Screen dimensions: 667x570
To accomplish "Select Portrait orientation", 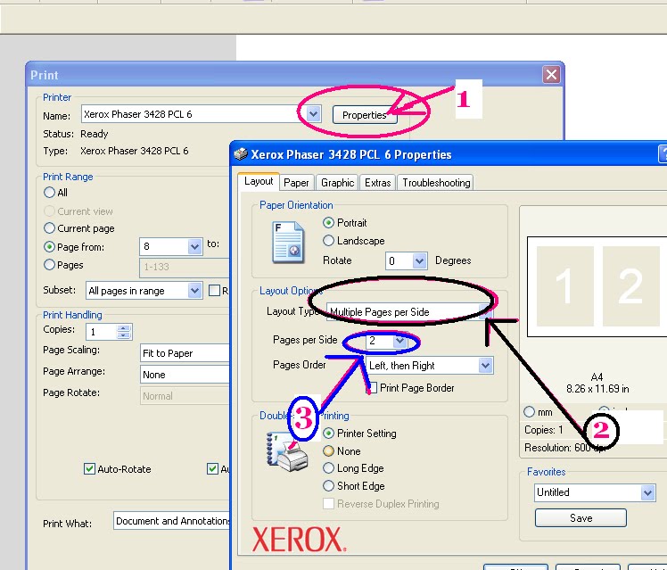I will [328, 222].
